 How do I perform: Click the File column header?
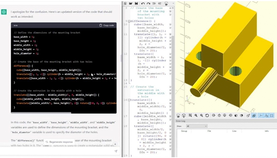tap(209, 131)
